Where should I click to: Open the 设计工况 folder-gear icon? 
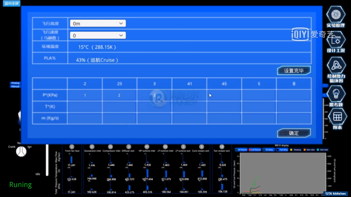point(336,40)
